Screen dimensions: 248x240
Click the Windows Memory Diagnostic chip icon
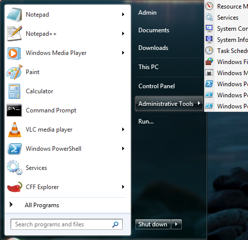209,73
